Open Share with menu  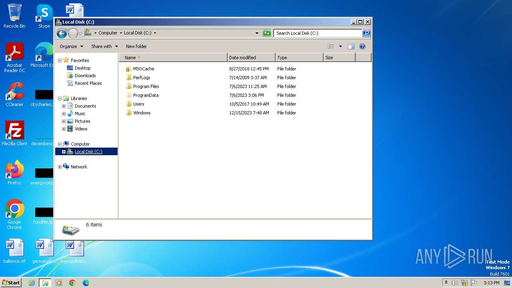coord(104,46)
